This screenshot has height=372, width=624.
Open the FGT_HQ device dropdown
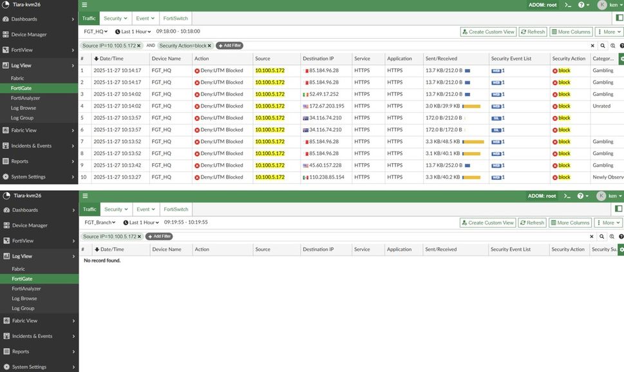(x=96, y=31)
